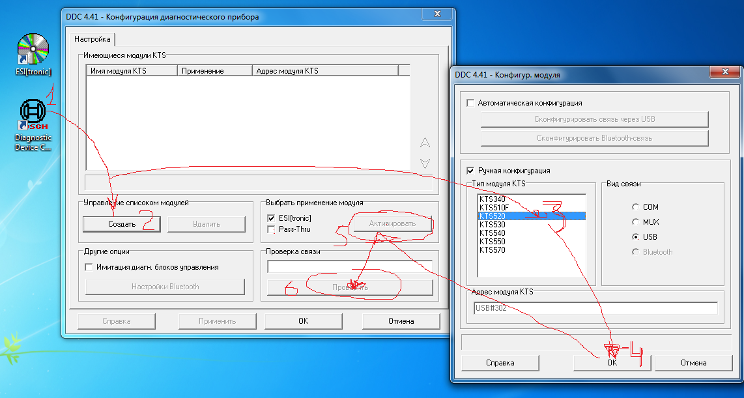
Task: Sort by the Применение column header
Action: coord(214,71)
